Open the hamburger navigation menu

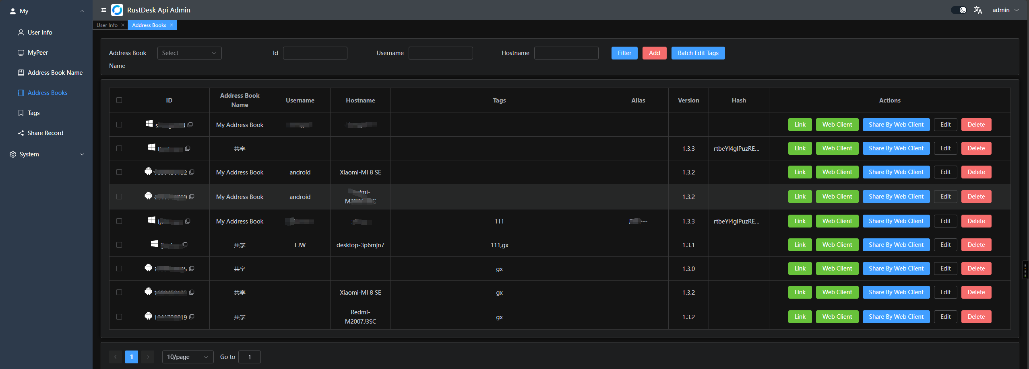tap(104, 10)
